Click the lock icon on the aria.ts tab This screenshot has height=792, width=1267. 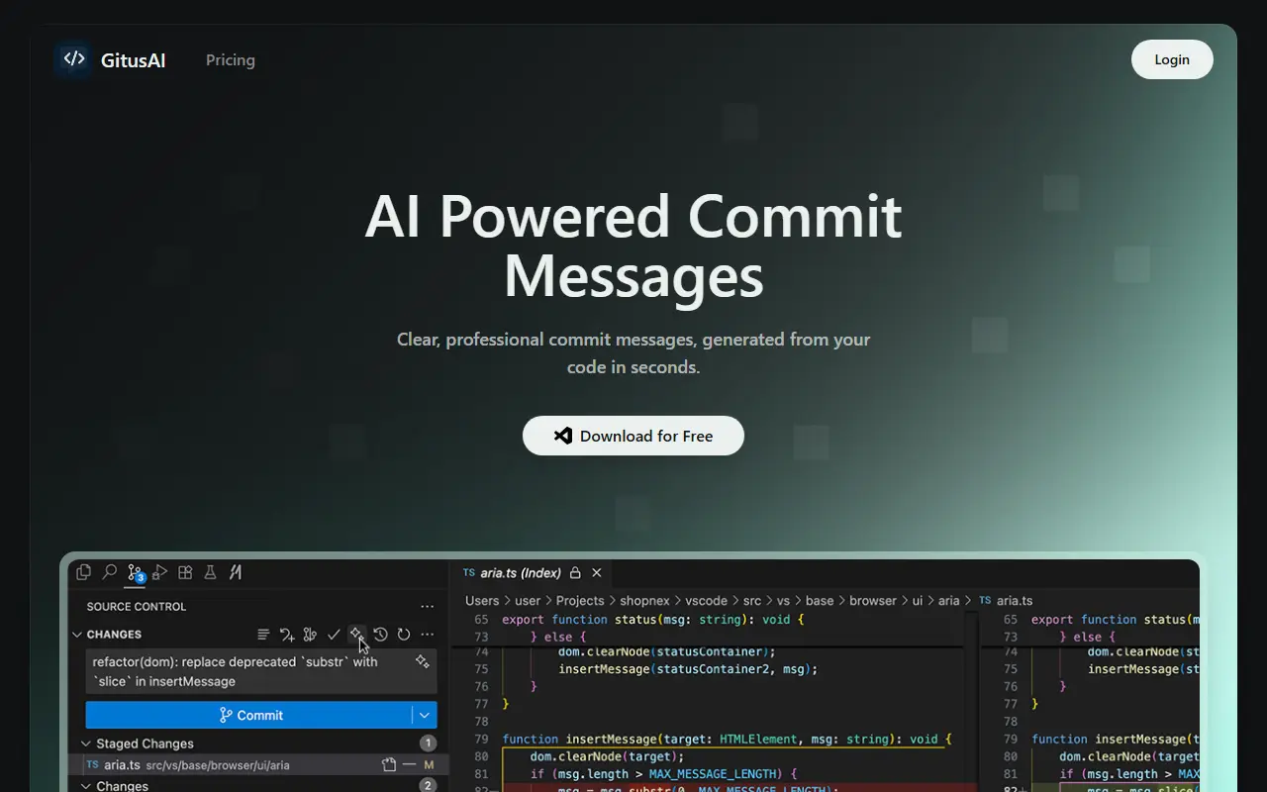(575, 573)
